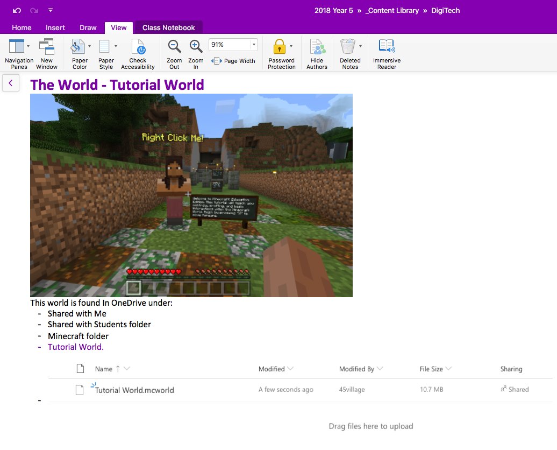Open the quick access toolbar customize arrow
Viewport: 557px width, 450px height.
coord(51,10)
